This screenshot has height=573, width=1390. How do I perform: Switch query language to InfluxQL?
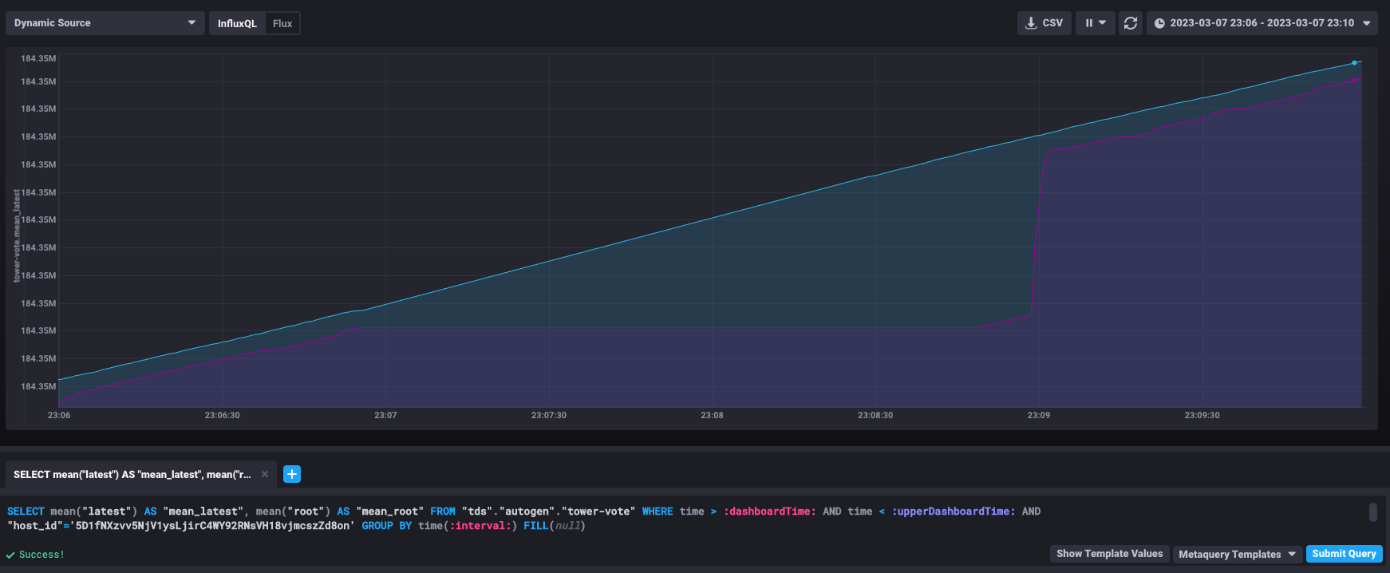pos(237,23)
